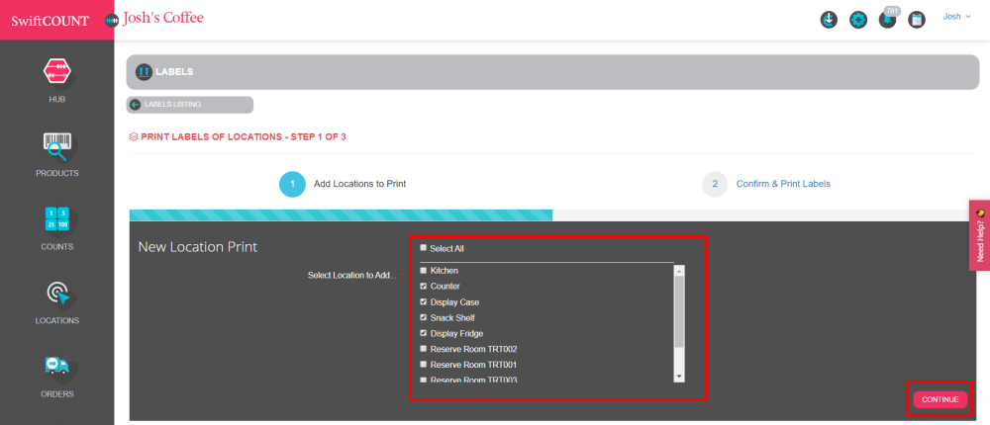Image resolution: width=990 pixels, height=425 pixels.
Task: Open the Products barcode icon
Action: (56, 146)
